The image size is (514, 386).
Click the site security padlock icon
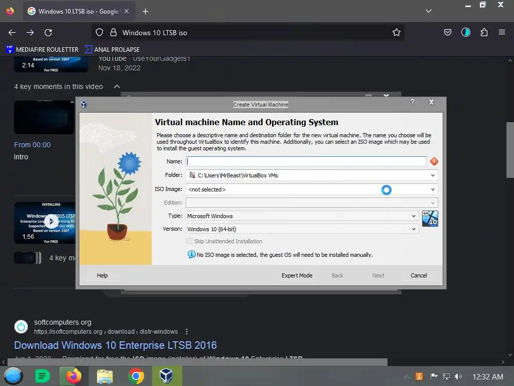pyautogui.click(x=113, y=32)
